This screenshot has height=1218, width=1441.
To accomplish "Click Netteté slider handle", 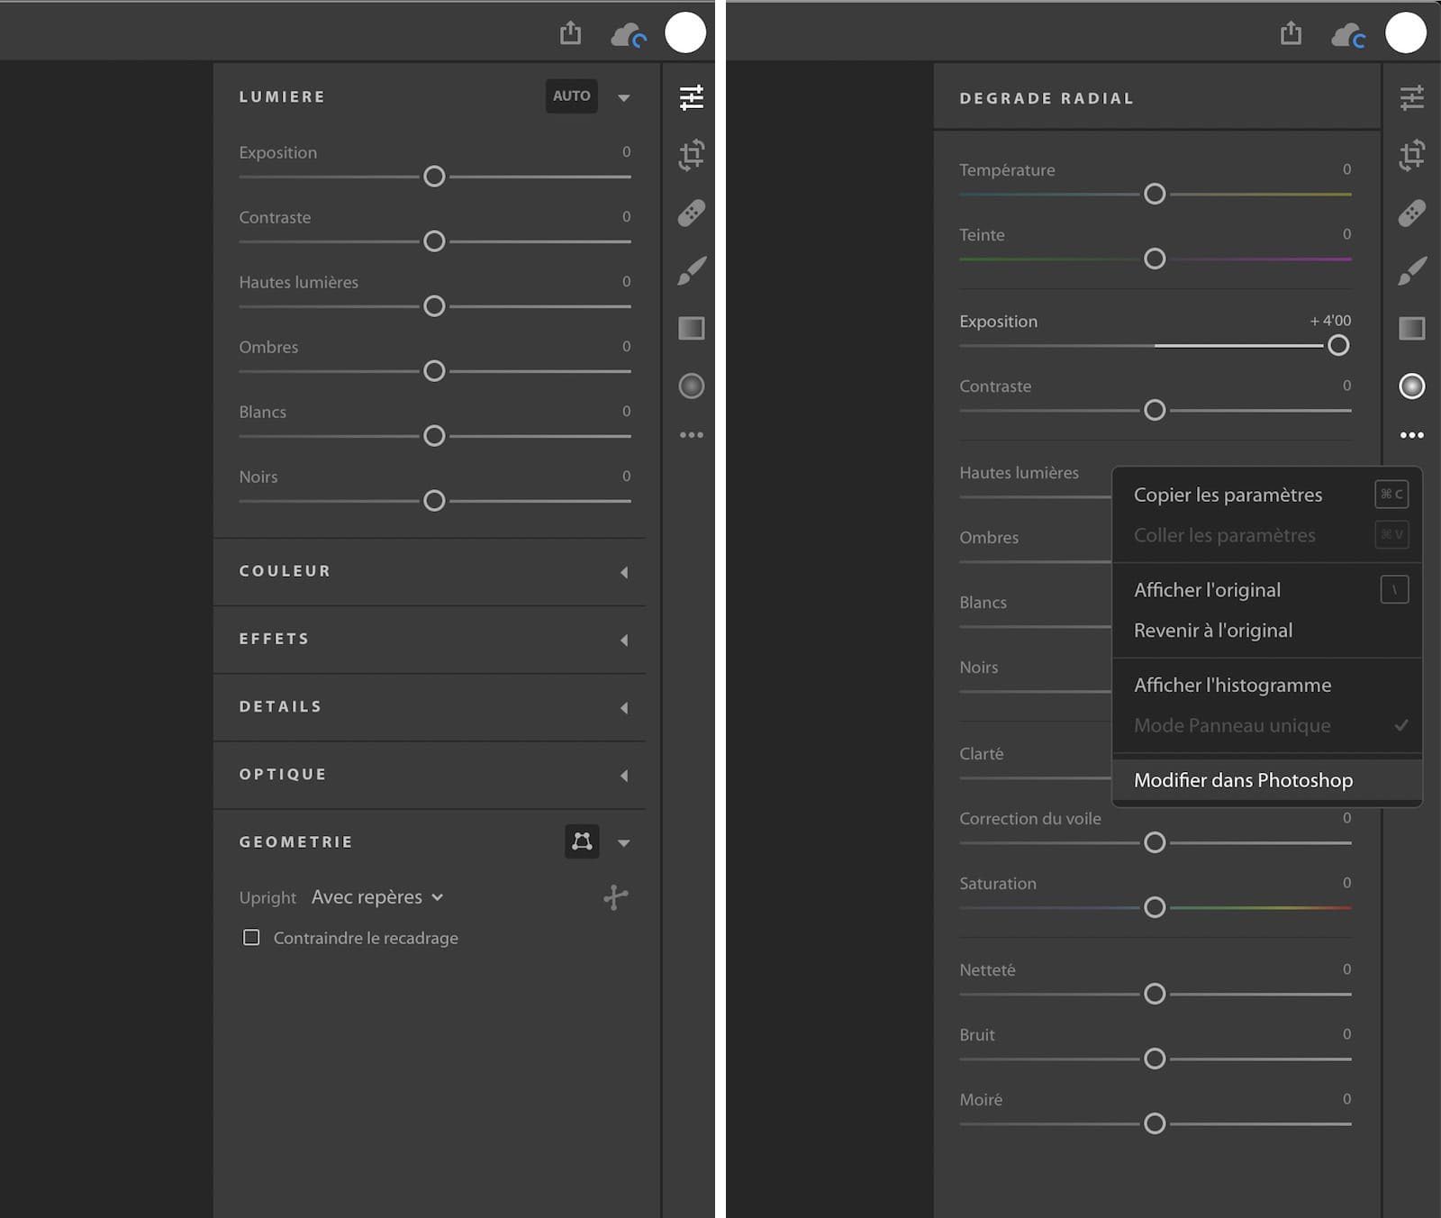I will point(1155,994).
